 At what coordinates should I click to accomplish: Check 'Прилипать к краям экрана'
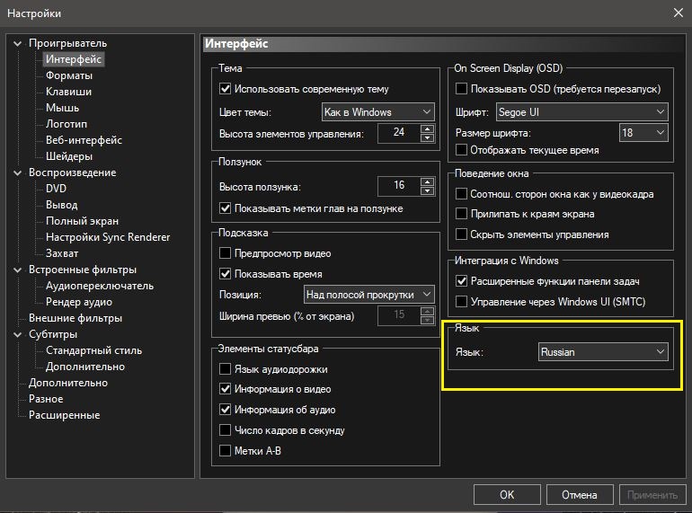pyautogui.click(x=461, y=214)
